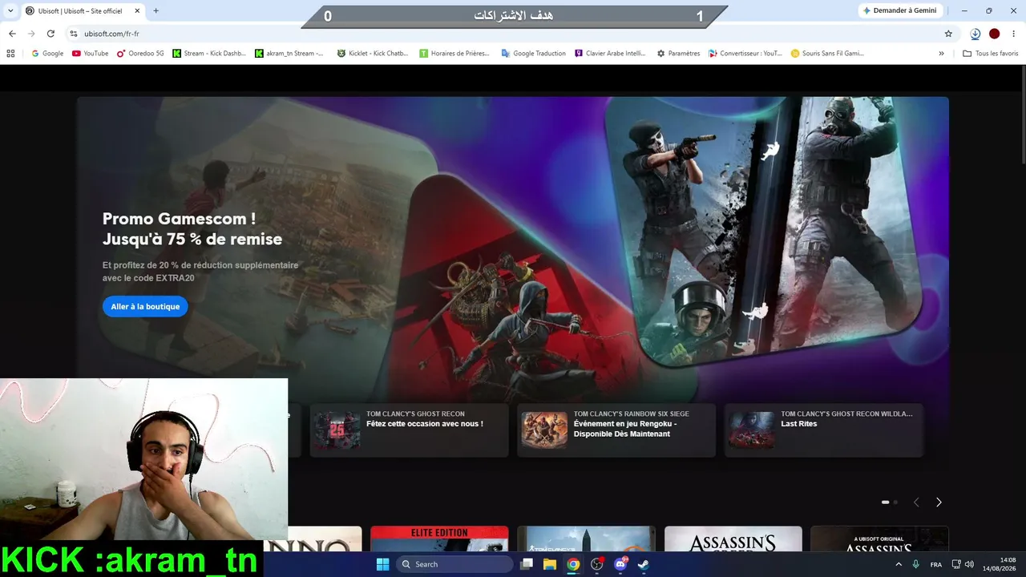Viewport: 1026px width, 577px height.
Task: Open the white Assassin's Creed game cover
Action: 733,539
